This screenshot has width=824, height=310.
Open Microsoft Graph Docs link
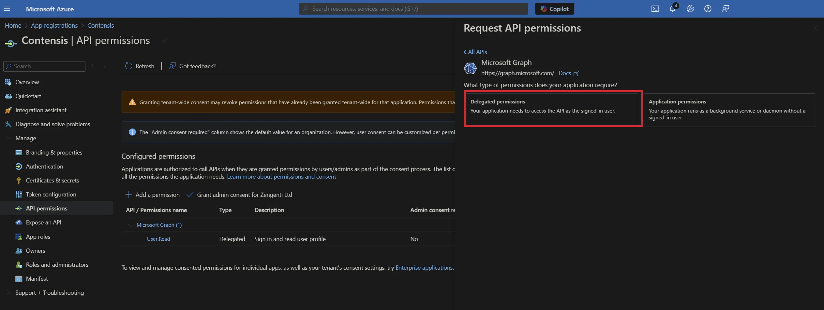(569, 73)
